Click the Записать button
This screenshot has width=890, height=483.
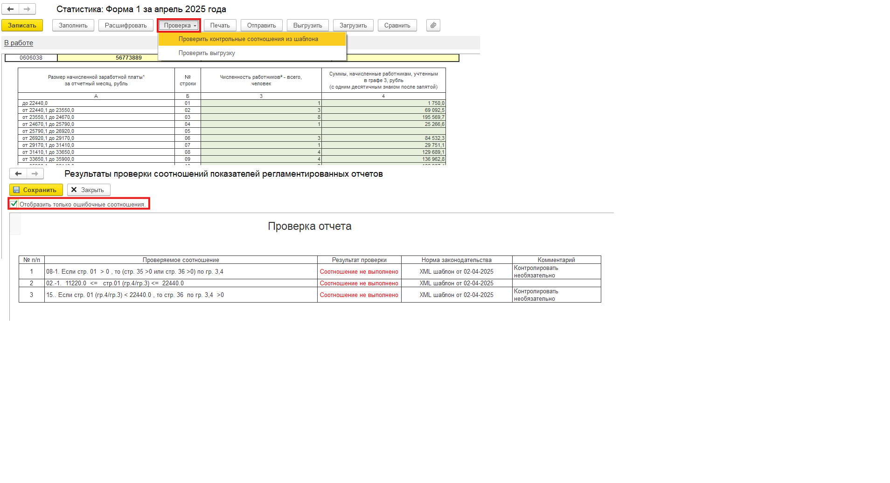tap(22, 25)
